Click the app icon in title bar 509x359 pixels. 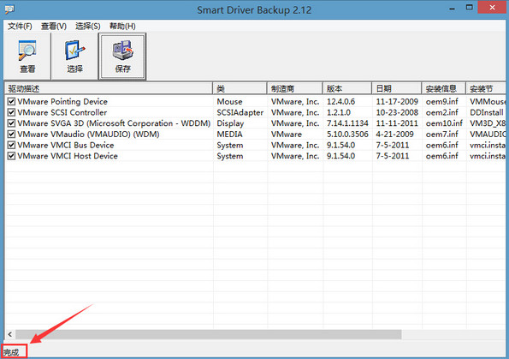(x=9, y=9)
